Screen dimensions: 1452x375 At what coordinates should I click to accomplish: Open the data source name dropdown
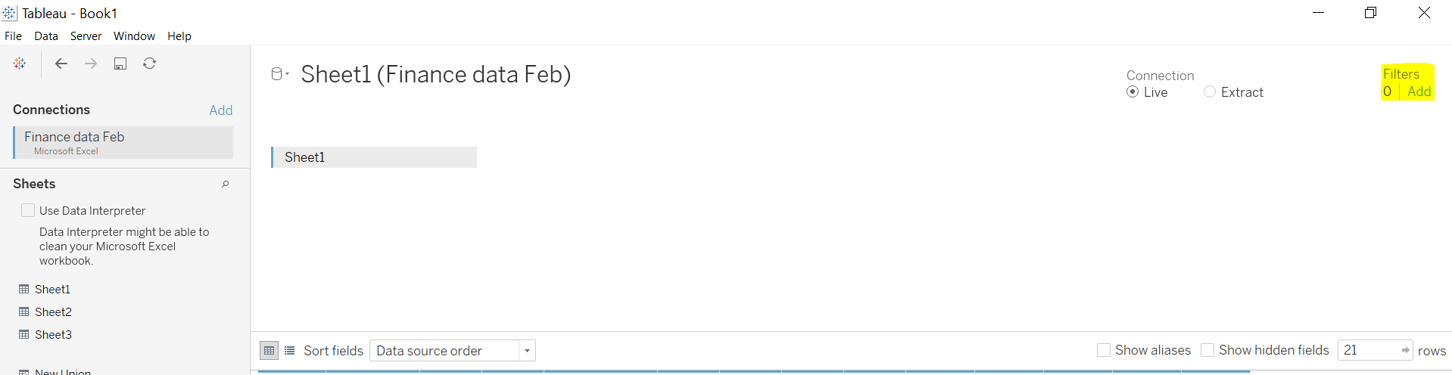[280, 74]
